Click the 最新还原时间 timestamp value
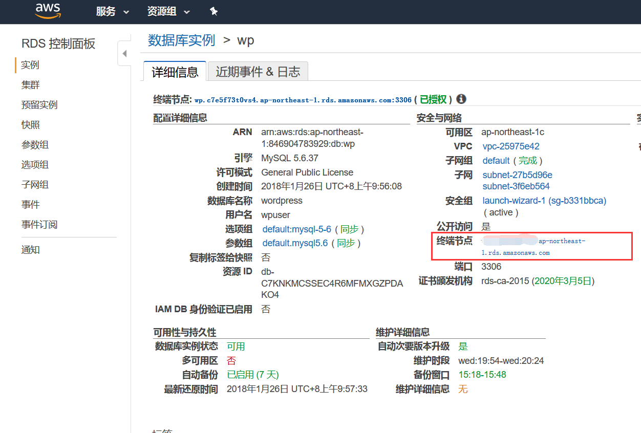The height and width of the screenshot is (433, 641). coord(297,389)
